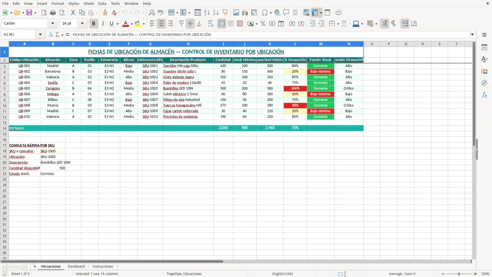Switch to the Dashboard sheet tab
The width and height of the screenshot is (492, 277).
coord(76,266)
